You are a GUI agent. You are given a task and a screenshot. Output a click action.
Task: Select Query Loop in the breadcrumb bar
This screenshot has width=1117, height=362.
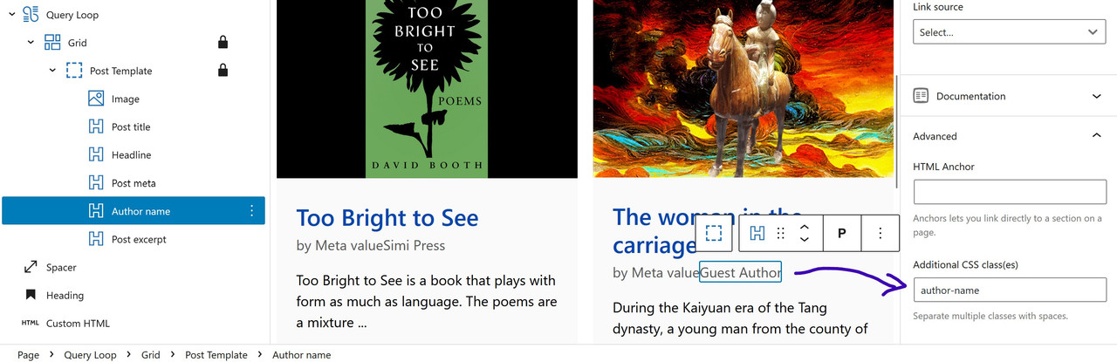90,355
